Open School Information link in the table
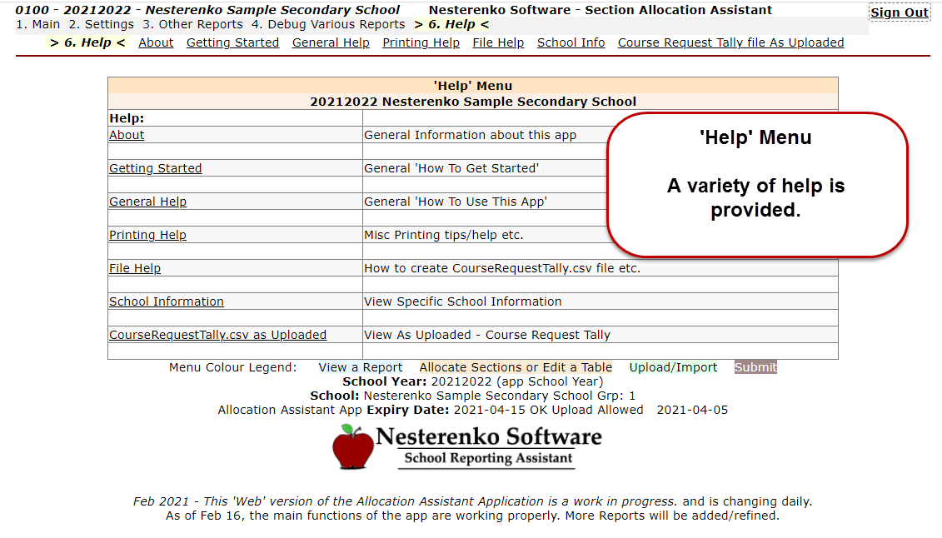Viewport: 942px width, 538px height. point(167,301)
